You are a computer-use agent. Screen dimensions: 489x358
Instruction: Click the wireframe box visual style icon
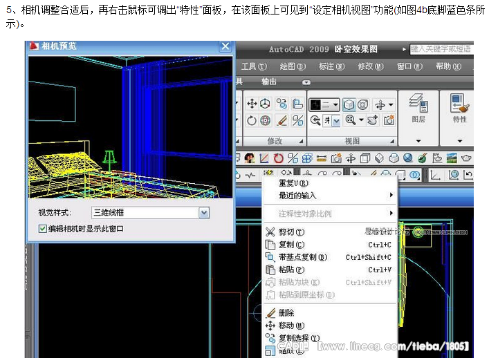pyautogui.click(x=365, y=158)
